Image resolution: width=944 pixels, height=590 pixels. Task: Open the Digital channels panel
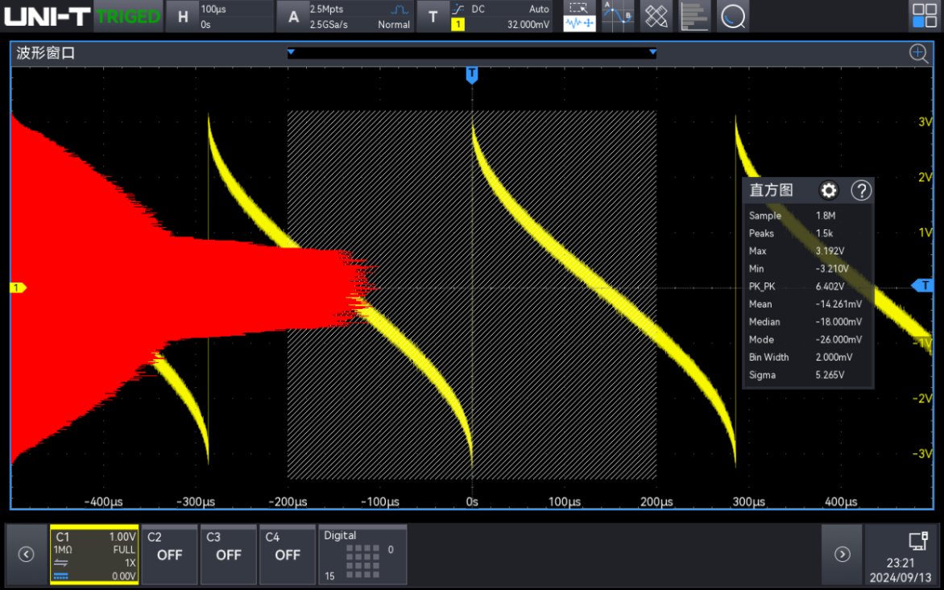[362, 555]
